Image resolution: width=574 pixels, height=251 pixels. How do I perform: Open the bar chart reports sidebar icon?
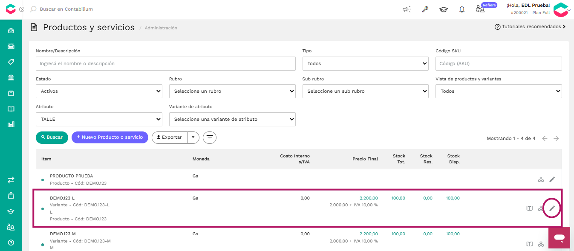[x=11, y=124]
